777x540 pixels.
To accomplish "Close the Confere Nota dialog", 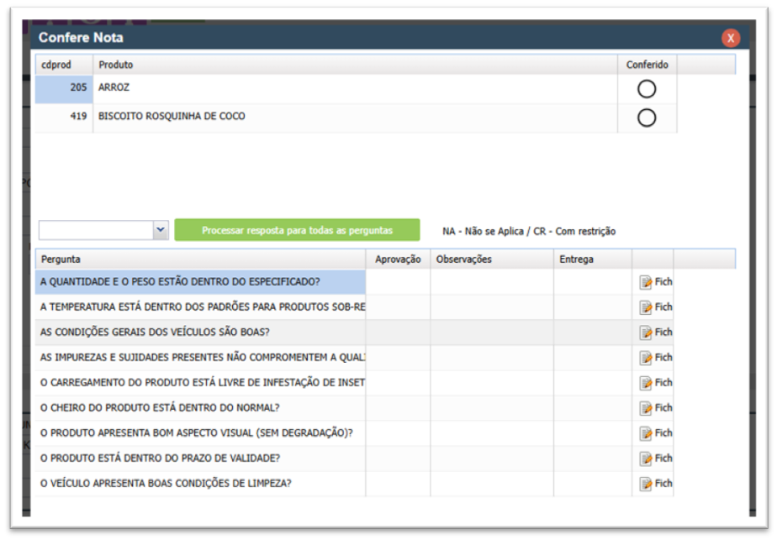I will click(x=731, y=38).
